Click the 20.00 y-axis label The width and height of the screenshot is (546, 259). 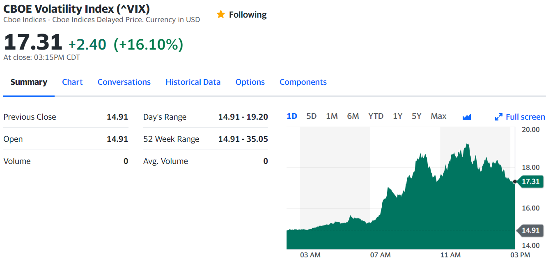tap(531, 129)
